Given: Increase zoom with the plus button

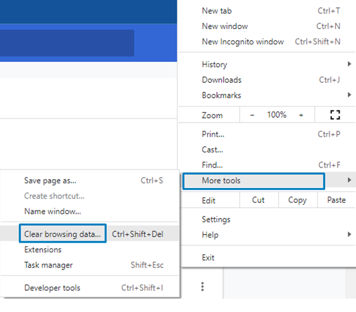Looking at the screenshot, I should coord(301,115).
